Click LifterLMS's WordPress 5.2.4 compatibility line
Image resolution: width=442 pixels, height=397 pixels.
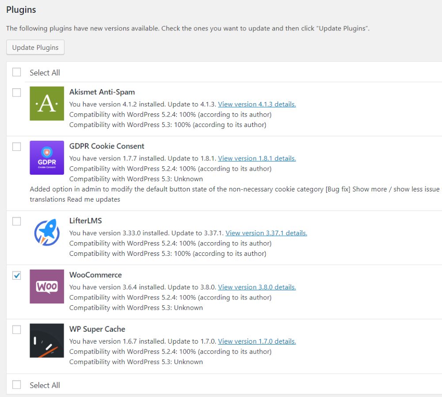click(171, 243)
